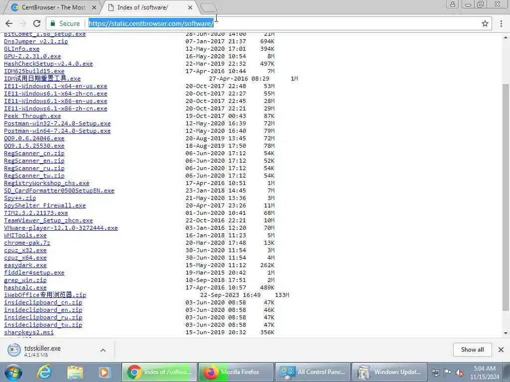
Task: Download HashCheckSetup-v2.4.0.exe
Action: click(x=48, y=64)
